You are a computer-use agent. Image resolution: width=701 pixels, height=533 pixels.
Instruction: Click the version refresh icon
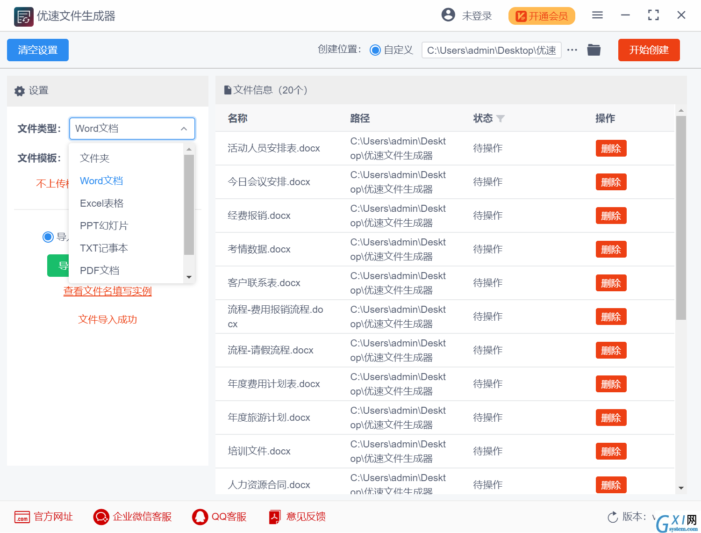613,517
